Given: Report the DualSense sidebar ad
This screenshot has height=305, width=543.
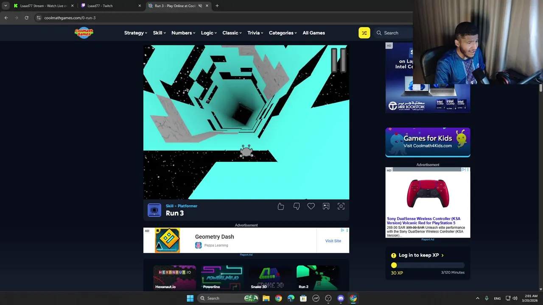Looking at the screenshot, I should [428, 239].
